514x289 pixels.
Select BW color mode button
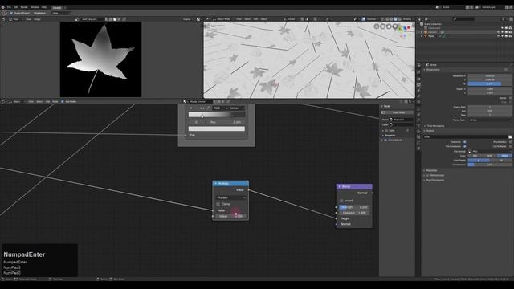pos(475,156)
